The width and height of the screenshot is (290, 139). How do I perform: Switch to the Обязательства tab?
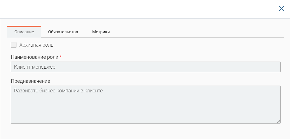click(x=63, y=32)
